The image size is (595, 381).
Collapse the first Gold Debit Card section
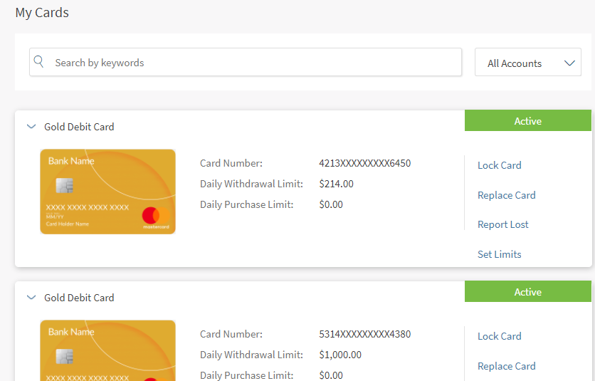[31, 127]
